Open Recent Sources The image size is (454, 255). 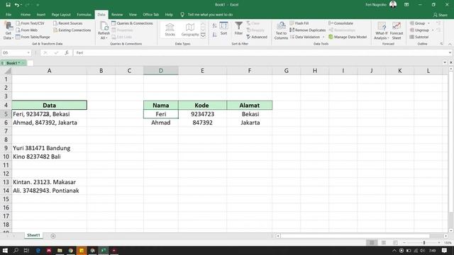68,23
